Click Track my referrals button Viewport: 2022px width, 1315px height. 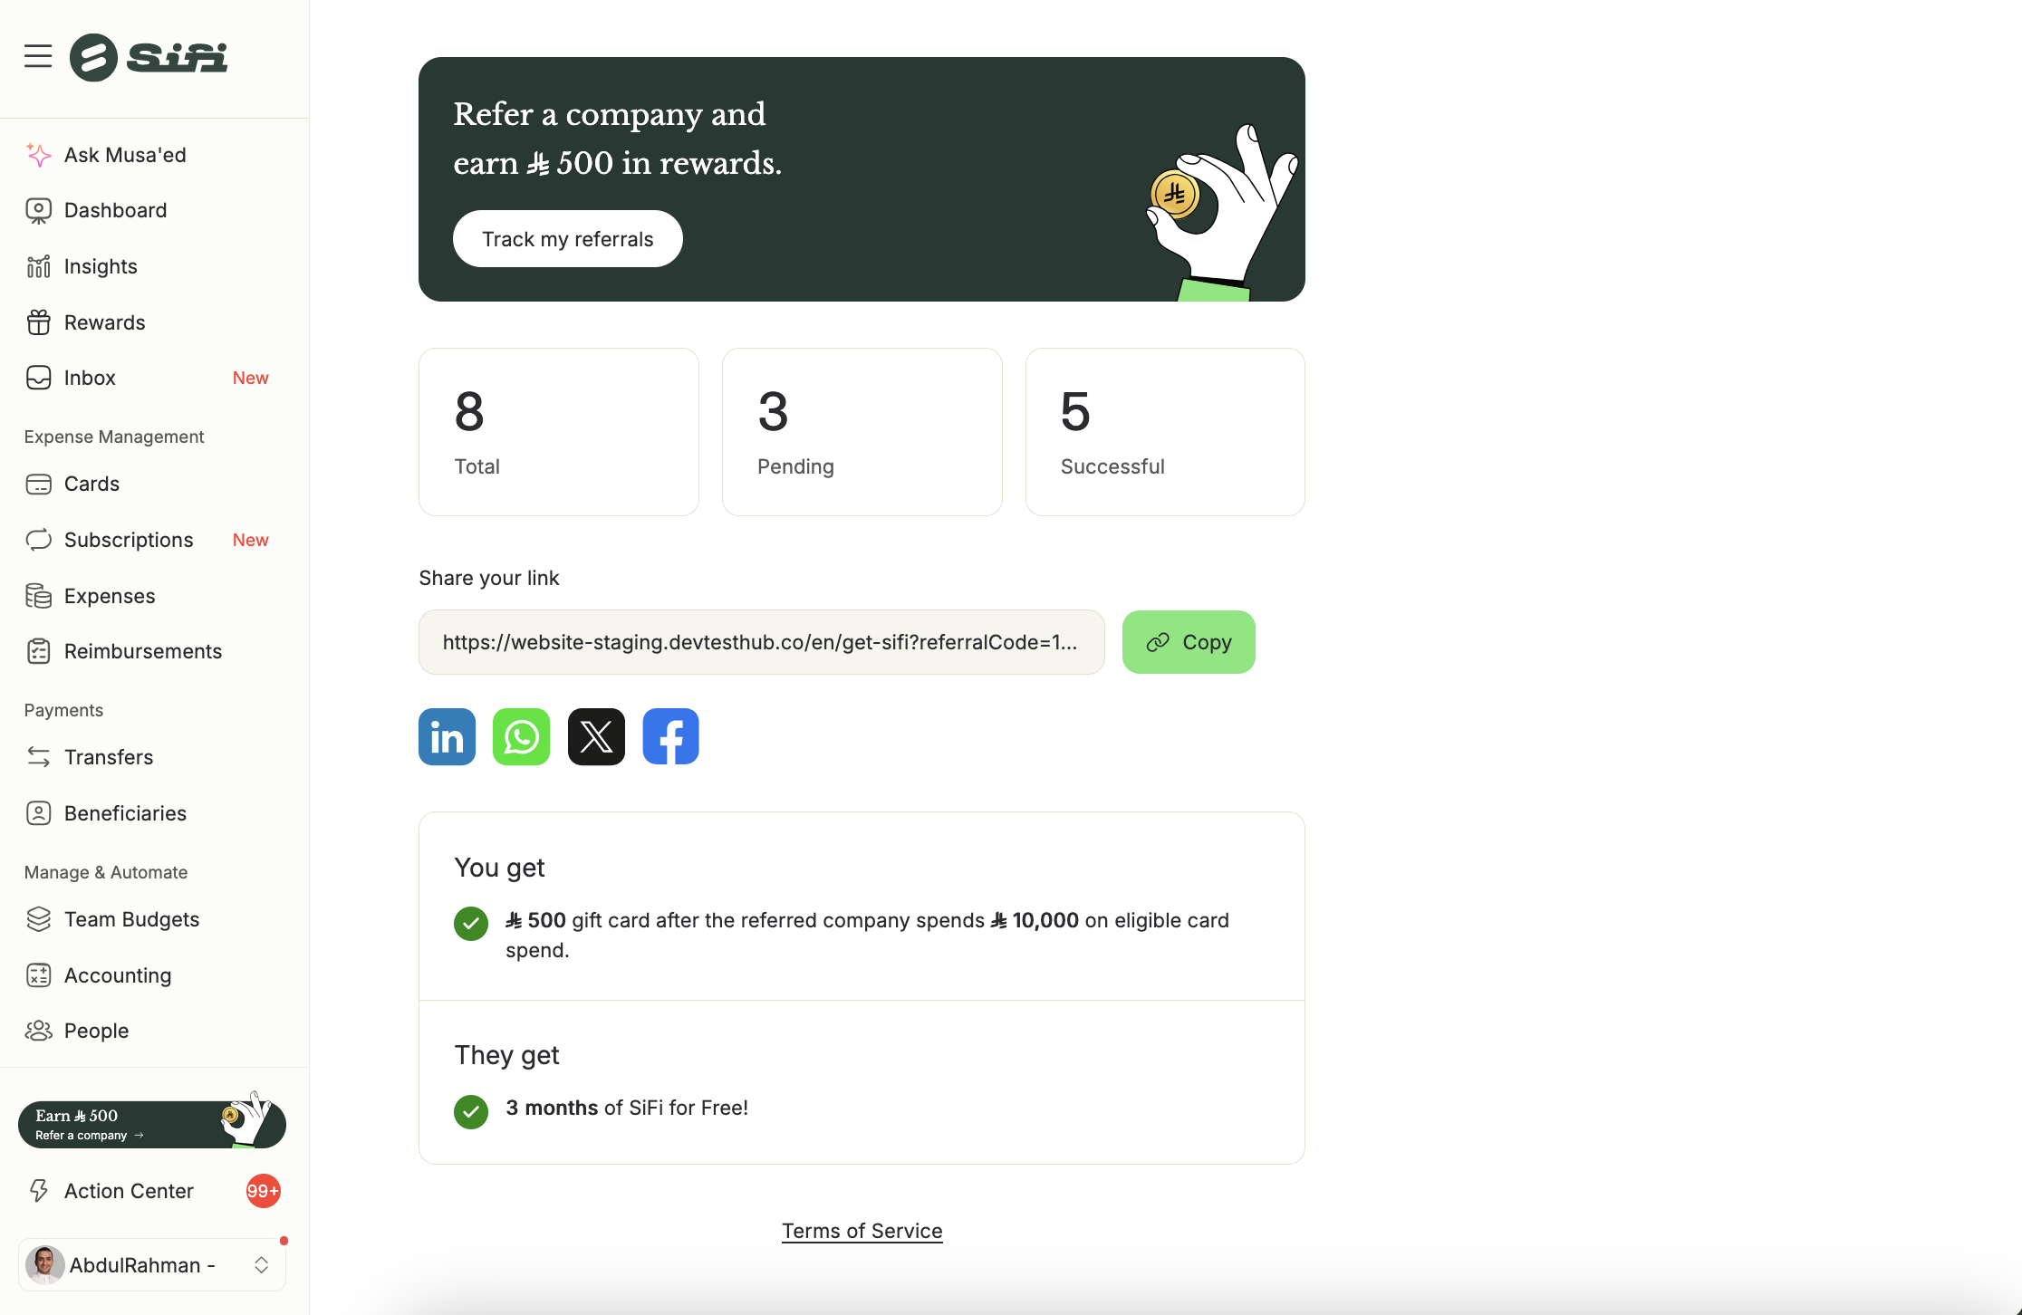[x=568, y=239]
